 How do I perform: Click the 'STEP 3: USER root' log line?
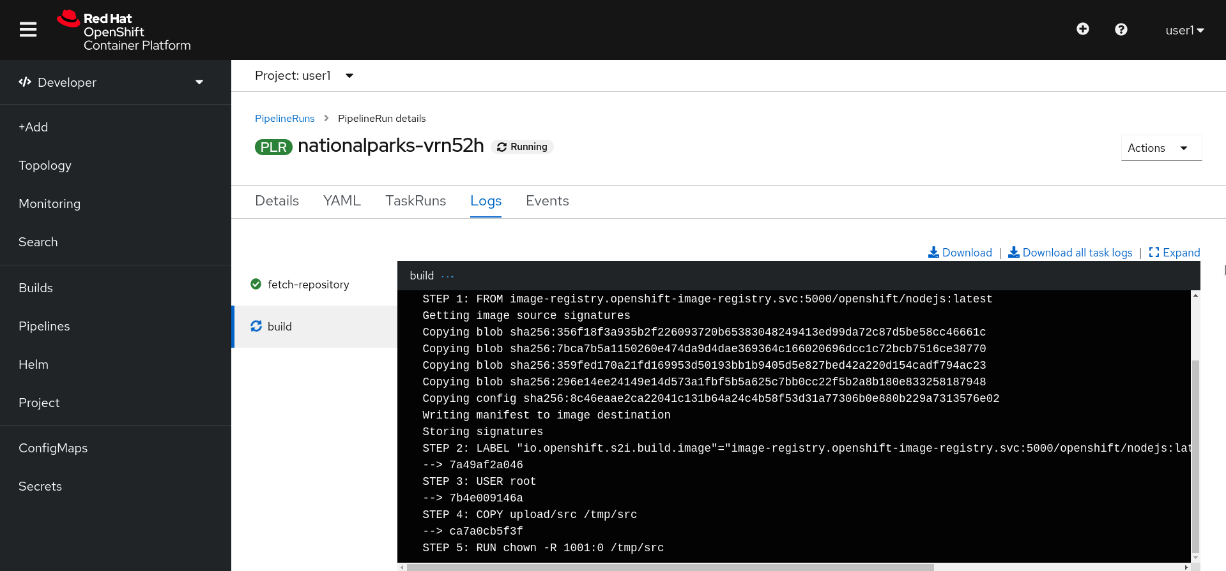pyautogui.click(x=479, y=482)
